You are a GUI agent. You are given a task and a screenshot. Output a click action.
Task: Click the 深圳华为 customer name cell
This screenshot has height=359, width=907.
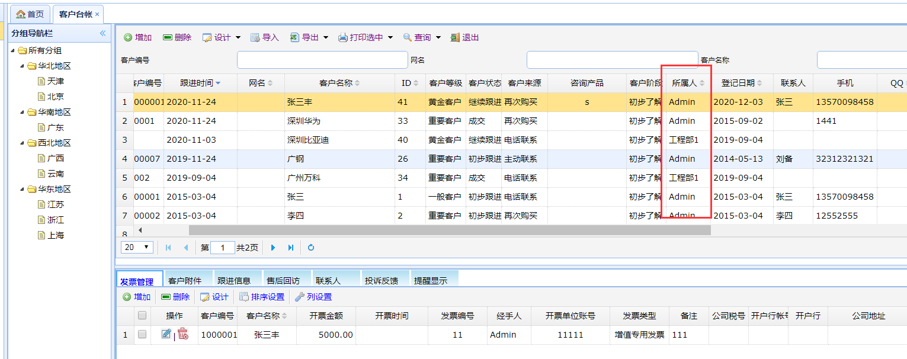click(339, 121)
